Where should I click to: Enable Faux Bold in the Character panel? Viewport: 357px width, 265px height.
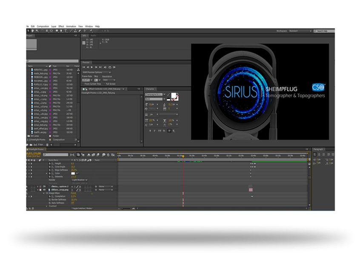pos(150,131)
